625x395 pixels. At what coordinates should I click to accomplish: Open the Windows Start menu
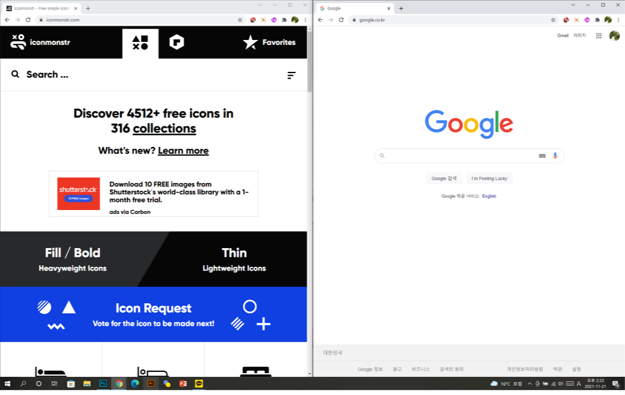[x=7, y=384]
